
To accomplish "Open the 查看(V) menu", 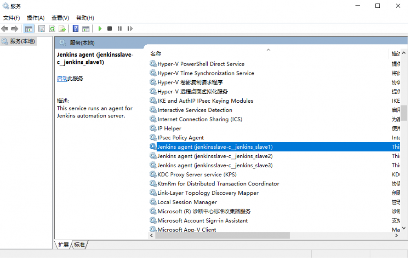I will click(60, 18).
